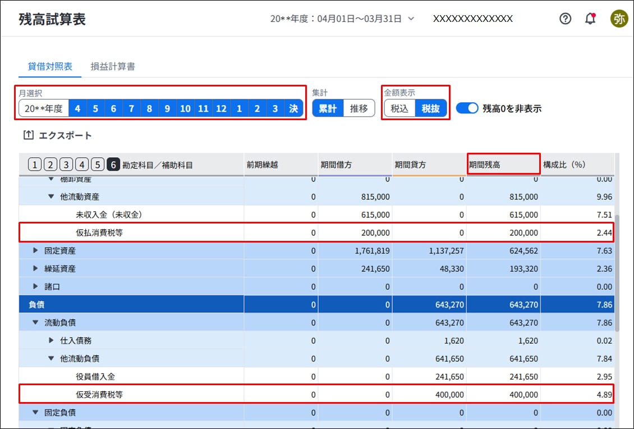Set hierarchy level 1 button
The width and height of the screenshot is (634, 429).
[x=35, y=165]
